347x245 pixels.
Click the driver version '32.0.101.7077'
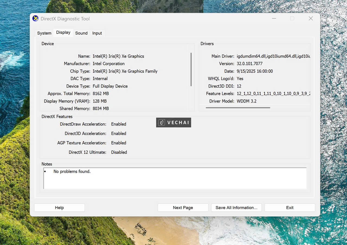coord(249,64)
